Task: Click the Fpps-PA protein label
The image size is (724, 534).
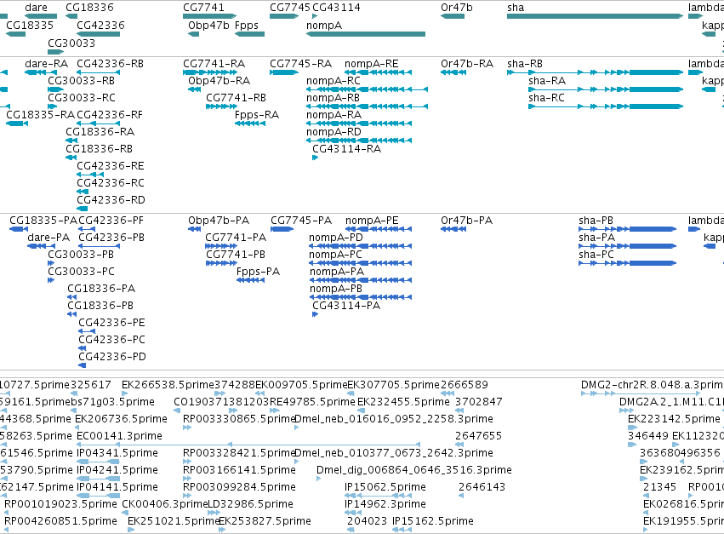Action: (258, 272)
